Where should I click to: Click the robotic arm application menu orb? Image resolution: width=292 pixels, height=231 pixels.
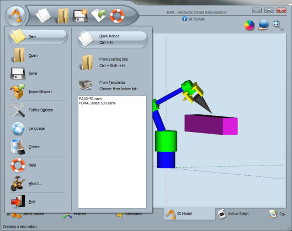click(16, 16)
